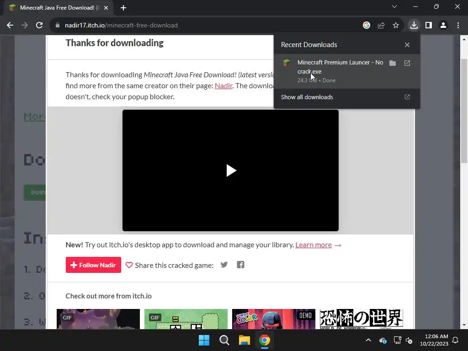Open the Google icon in address bar
Viewport: 468px width, 351px height.
tap(367, 26)
